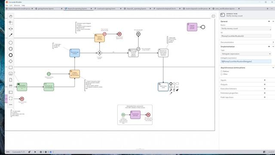Create a Data object from the palette

click(x=11, y=80)
